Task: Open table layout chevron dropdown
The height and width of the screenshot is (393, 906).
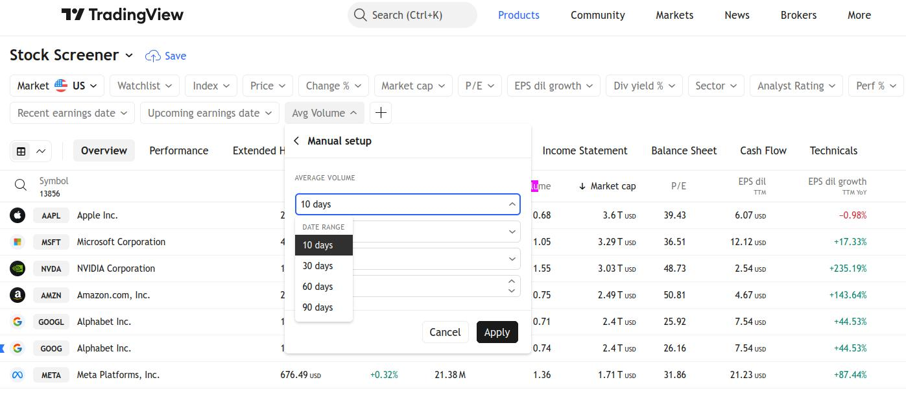Action: point(41,151)
